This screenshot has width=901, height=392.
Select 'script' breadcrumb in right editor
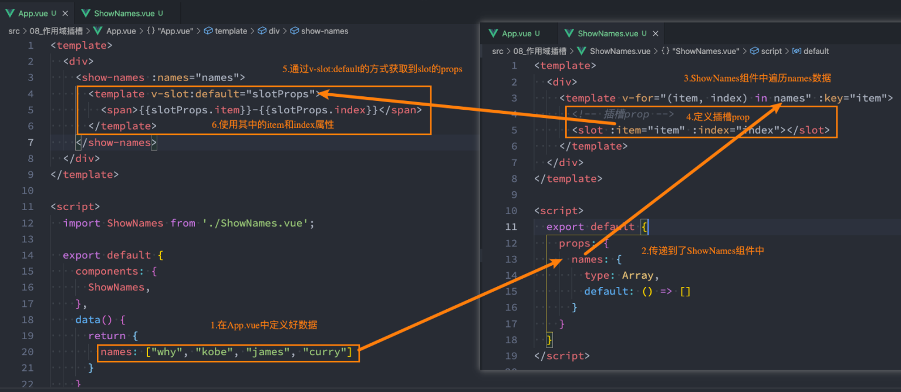(766, 51)
